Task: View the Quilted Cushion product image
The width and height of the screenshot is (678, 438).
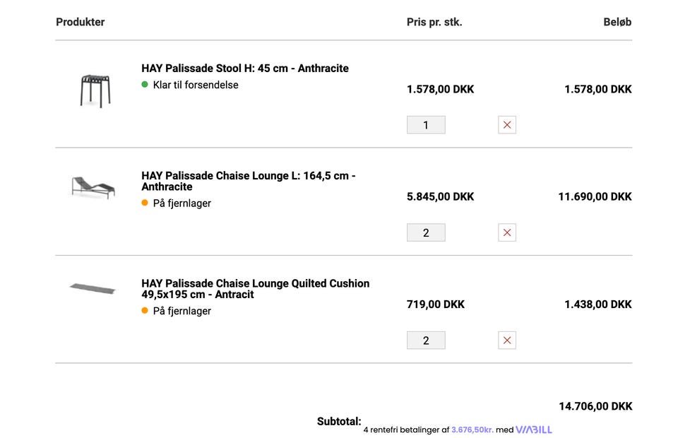Action: tap(93, 288)
